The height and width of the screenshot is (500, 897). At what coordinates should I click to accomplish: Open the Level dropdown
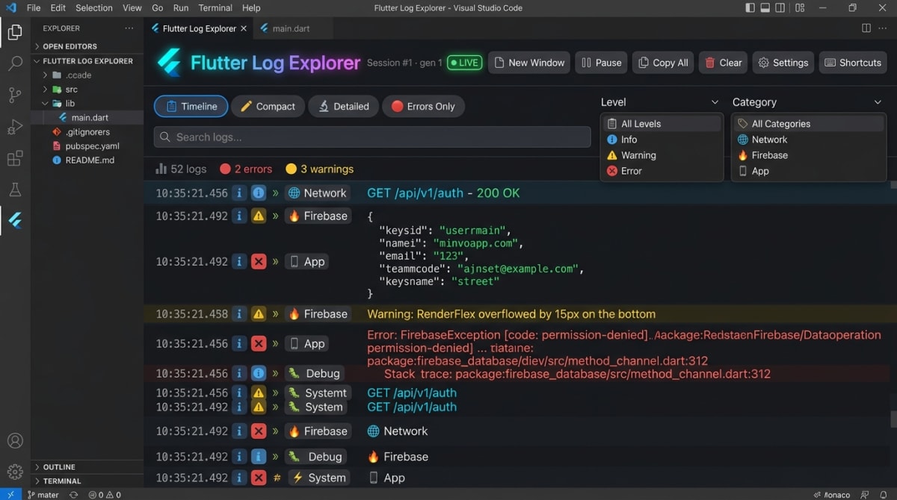click(660, 102)
